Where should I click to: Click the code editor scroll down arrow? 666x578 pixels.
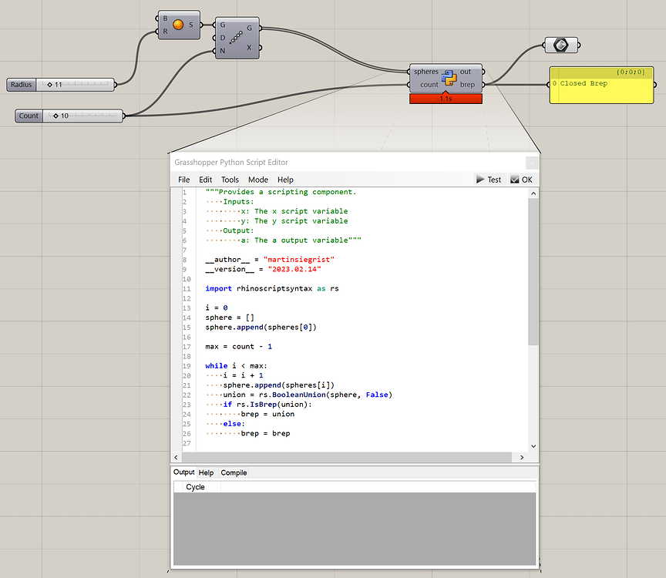[x=533, y=445]
